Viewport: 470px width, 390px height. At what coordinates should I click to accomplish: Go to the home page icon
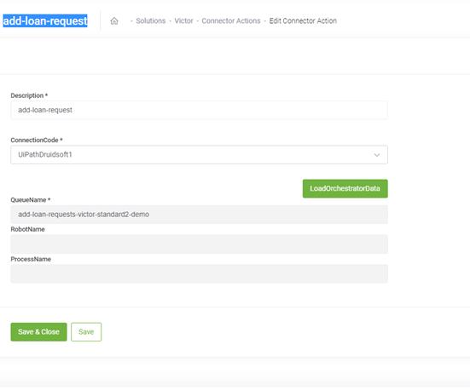pyautogui.click(x=114, y=21)
